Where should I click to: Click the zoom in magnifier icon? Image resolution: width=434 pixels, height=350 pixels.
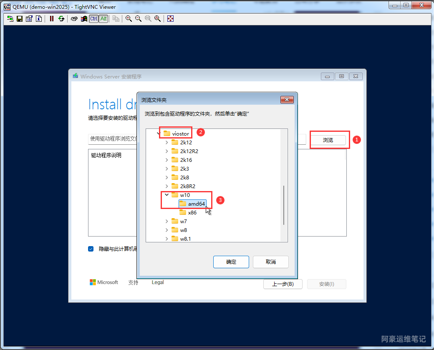pyautogui.click(x=129, y=19)
